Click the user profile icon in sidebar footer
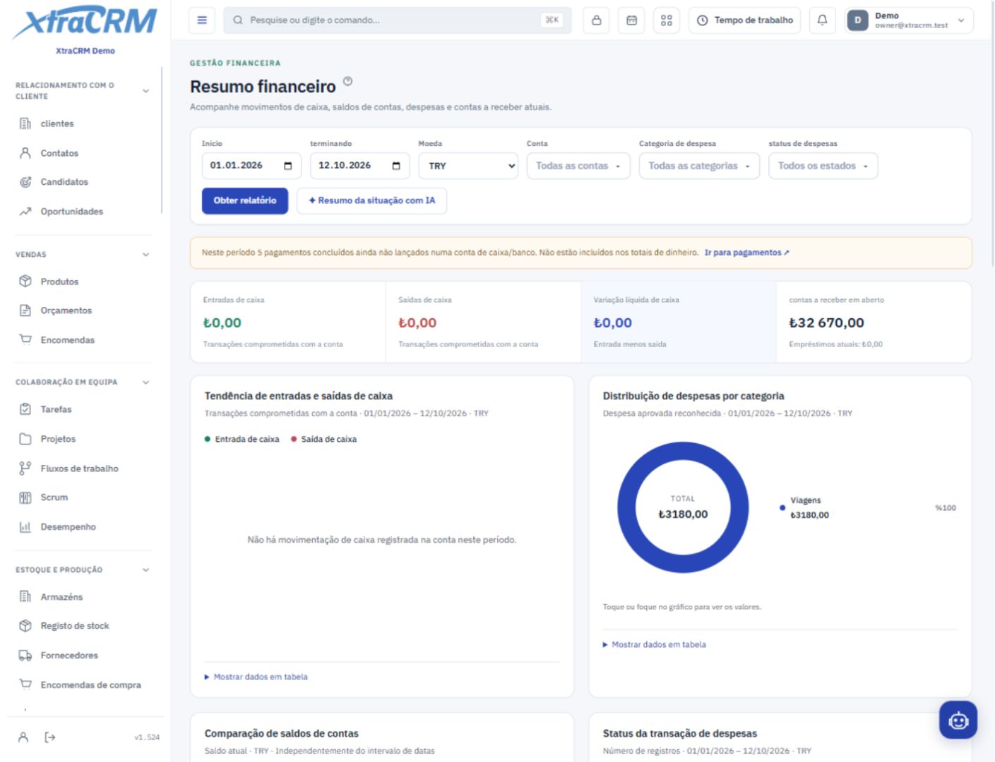The image size is (995, 762). [23, 737]
